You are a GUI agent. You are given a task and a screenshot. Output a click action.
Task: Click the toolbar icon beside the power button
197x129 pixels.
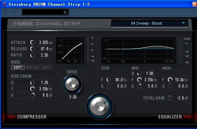click(x=14, y=12)
